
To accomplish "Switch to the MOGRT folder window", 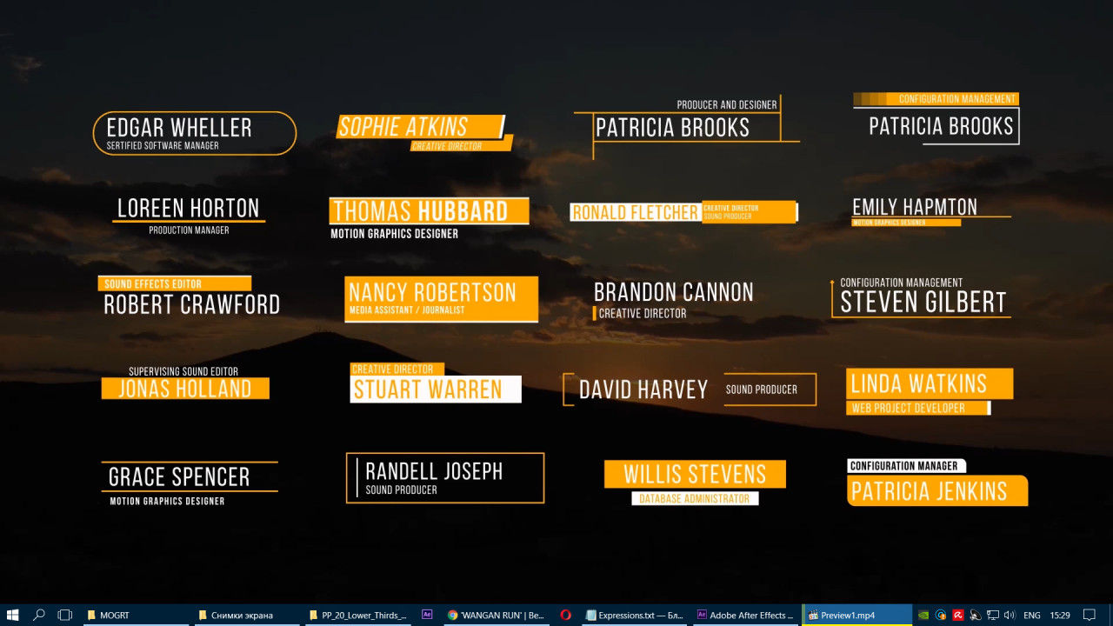I will 136,615.
